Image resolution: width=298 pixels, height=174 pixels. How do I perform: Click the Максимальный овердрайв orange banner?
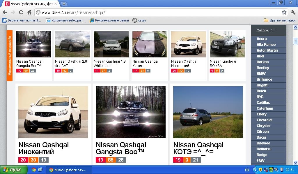click(x=10, y=56)
